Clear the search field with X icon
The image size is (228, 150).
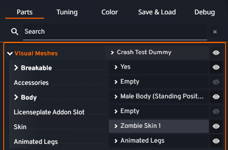(x=215, y=32)
